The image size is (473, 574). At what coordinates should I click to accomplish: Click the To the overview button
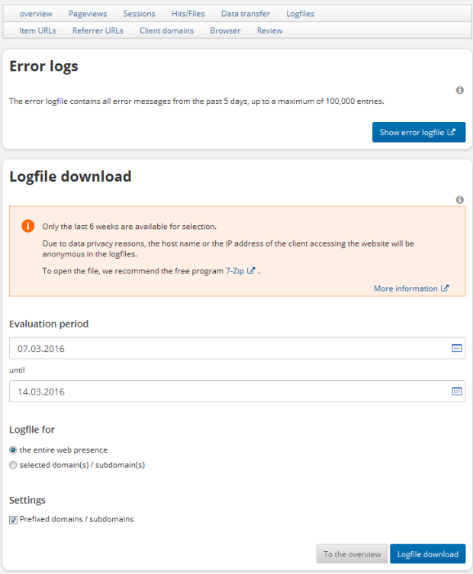(352, 554)
